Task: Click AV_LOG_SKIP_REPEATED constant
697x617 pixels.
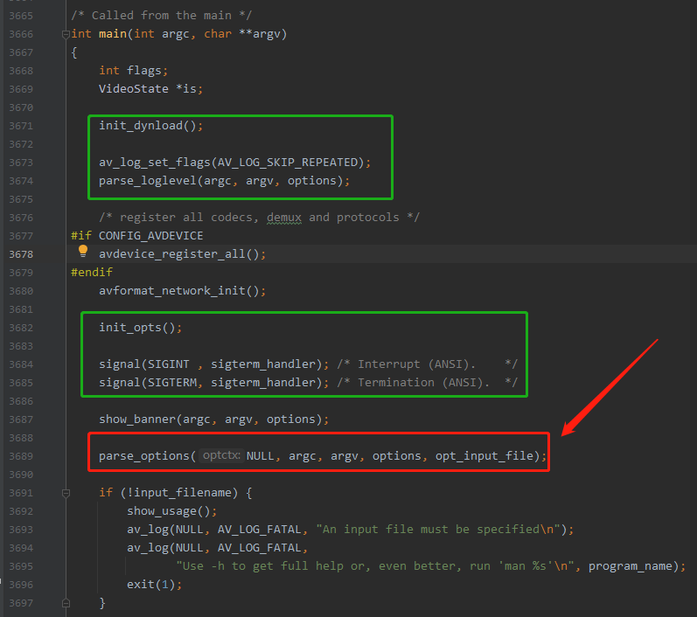Action: point(288,163)
